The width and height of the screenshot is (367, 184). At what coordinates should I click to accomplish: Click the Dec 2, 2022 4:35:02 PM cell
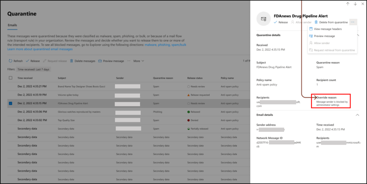[x=32, y=120]
